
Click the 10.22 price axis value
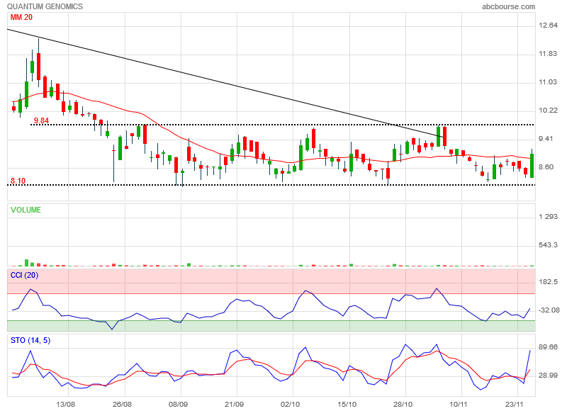tap(548, 111)
